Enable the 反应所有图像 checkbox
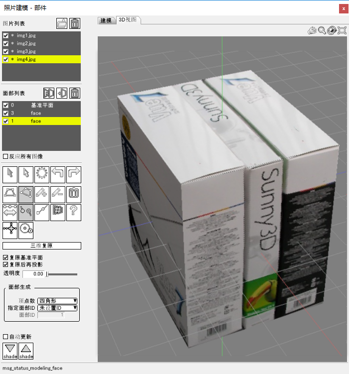 tap(5, 156)
